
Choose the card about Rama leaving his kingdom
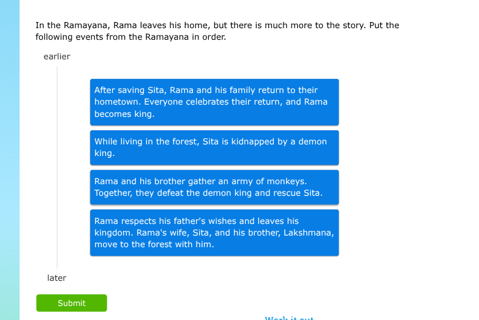(x=214, y=233)
